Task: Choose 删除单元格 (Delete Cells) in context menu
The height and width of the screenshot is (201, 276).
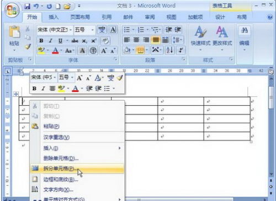Action: 77,158
